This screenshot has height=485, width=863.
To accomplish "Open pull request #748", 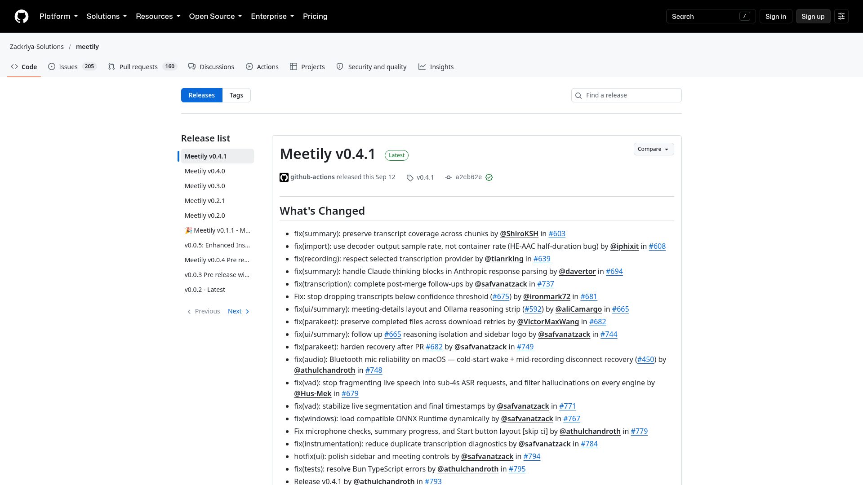I will click(374, 370).
